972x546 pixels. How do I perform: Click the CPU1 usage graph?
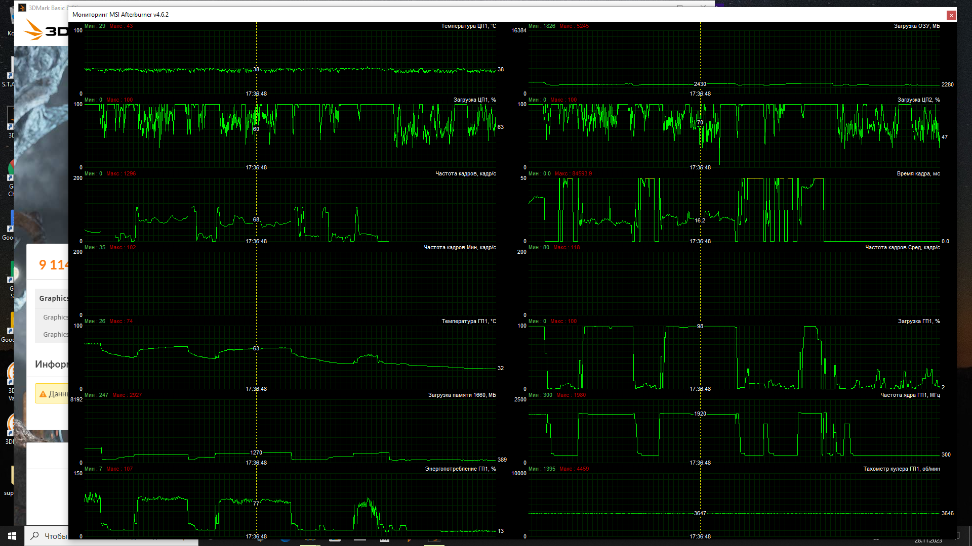coord(290,135)
